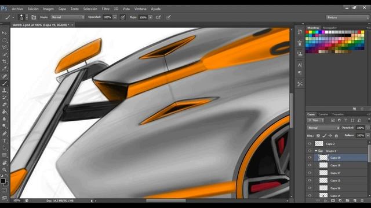Viewport: 371px width, 208px height.
Task: Open the Capa menu
Action: [x=62, y=9]
